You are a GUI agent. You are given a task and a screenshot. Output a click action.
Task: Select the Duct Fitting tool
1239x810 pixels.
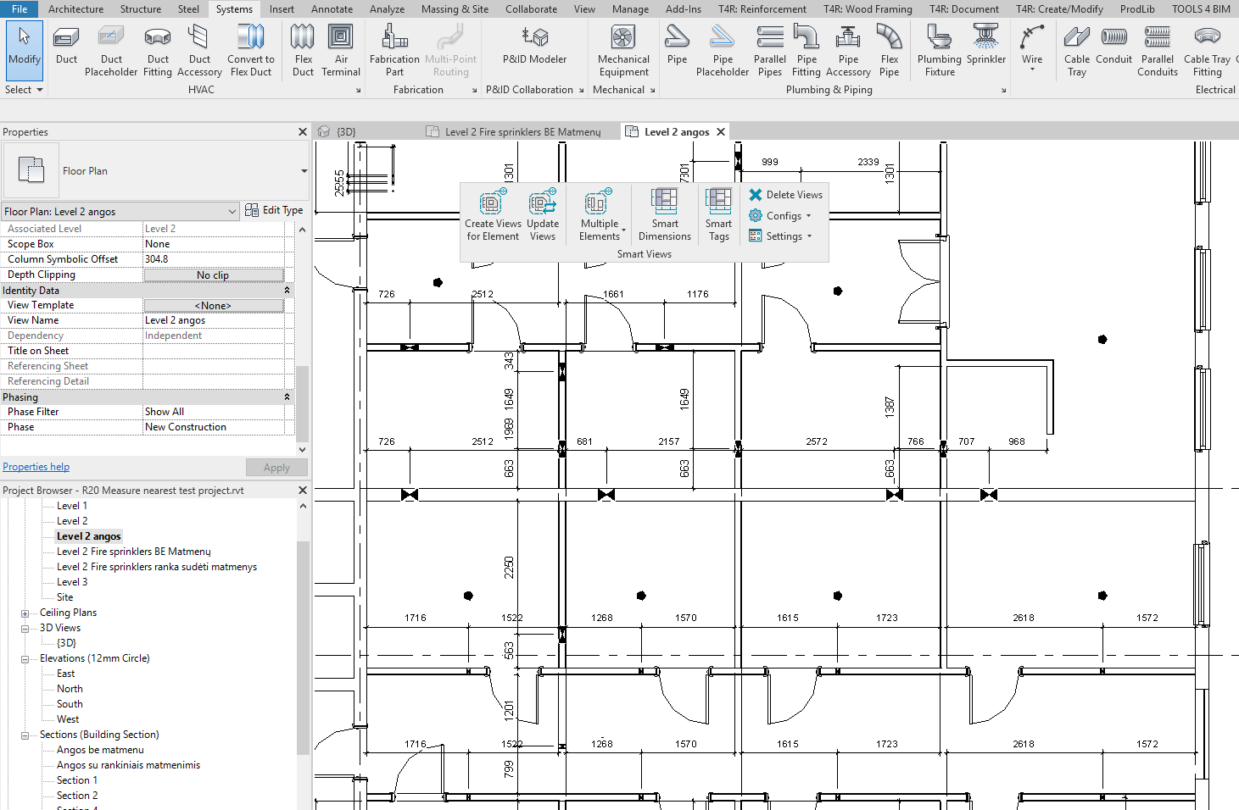(158, 51)
